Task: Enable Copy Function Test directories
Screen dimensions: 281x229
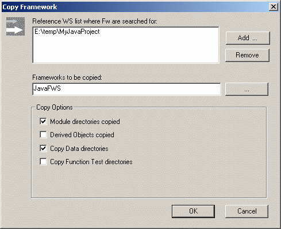Action: click(x=43, y=161)
